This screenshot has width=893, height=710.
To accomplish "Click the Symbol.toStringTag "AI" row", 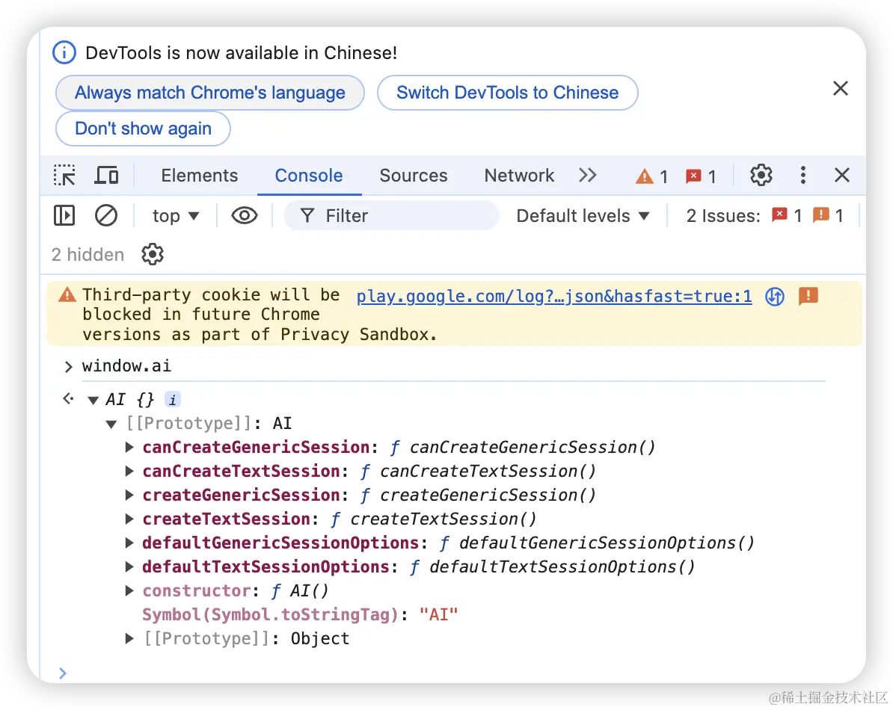I will pyautogui.click(x=300, y=614).
